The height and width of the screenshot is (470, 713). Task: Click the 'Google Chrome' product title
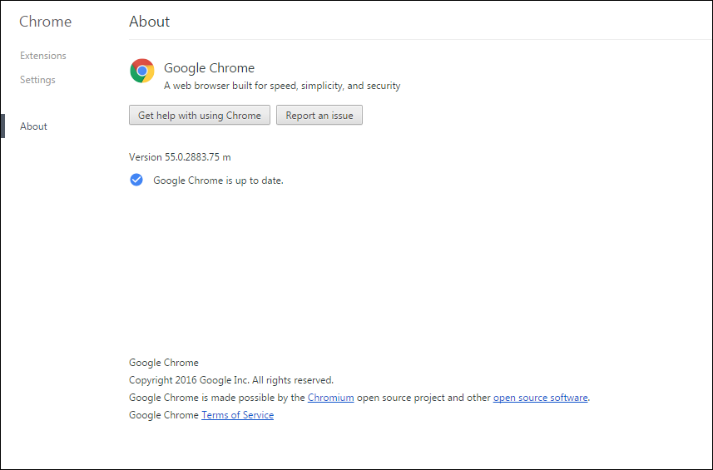point(209,67)
